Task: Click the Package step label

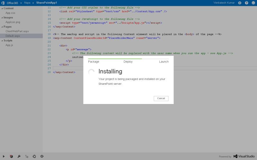Action: (x=93, y=61)
